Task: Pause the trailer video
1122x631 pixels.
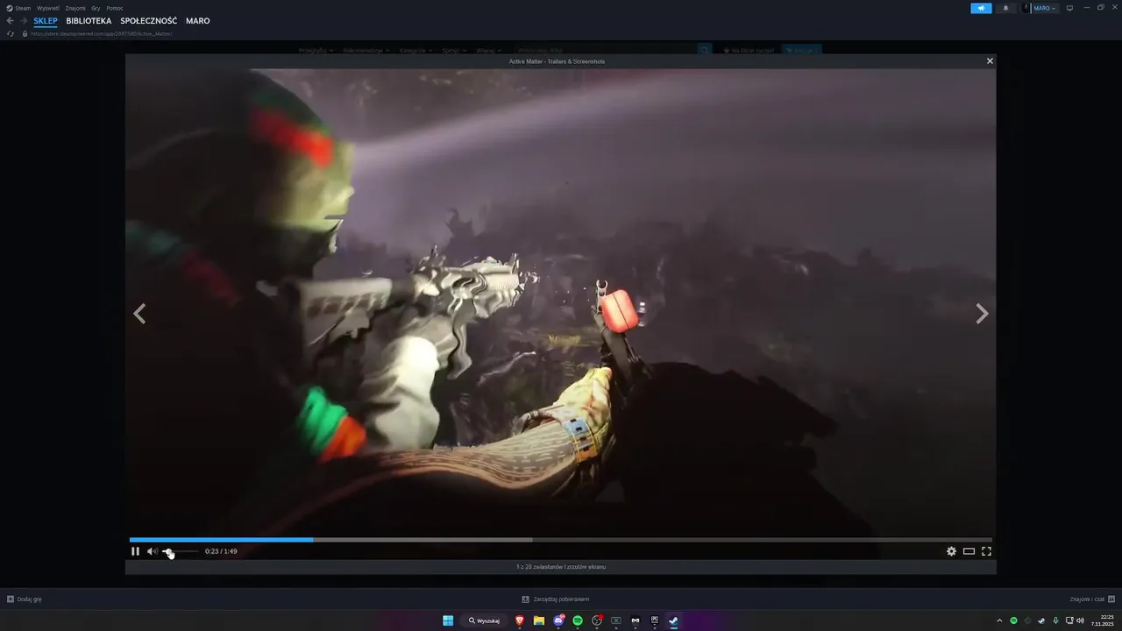Action: [x=135, y=551]
